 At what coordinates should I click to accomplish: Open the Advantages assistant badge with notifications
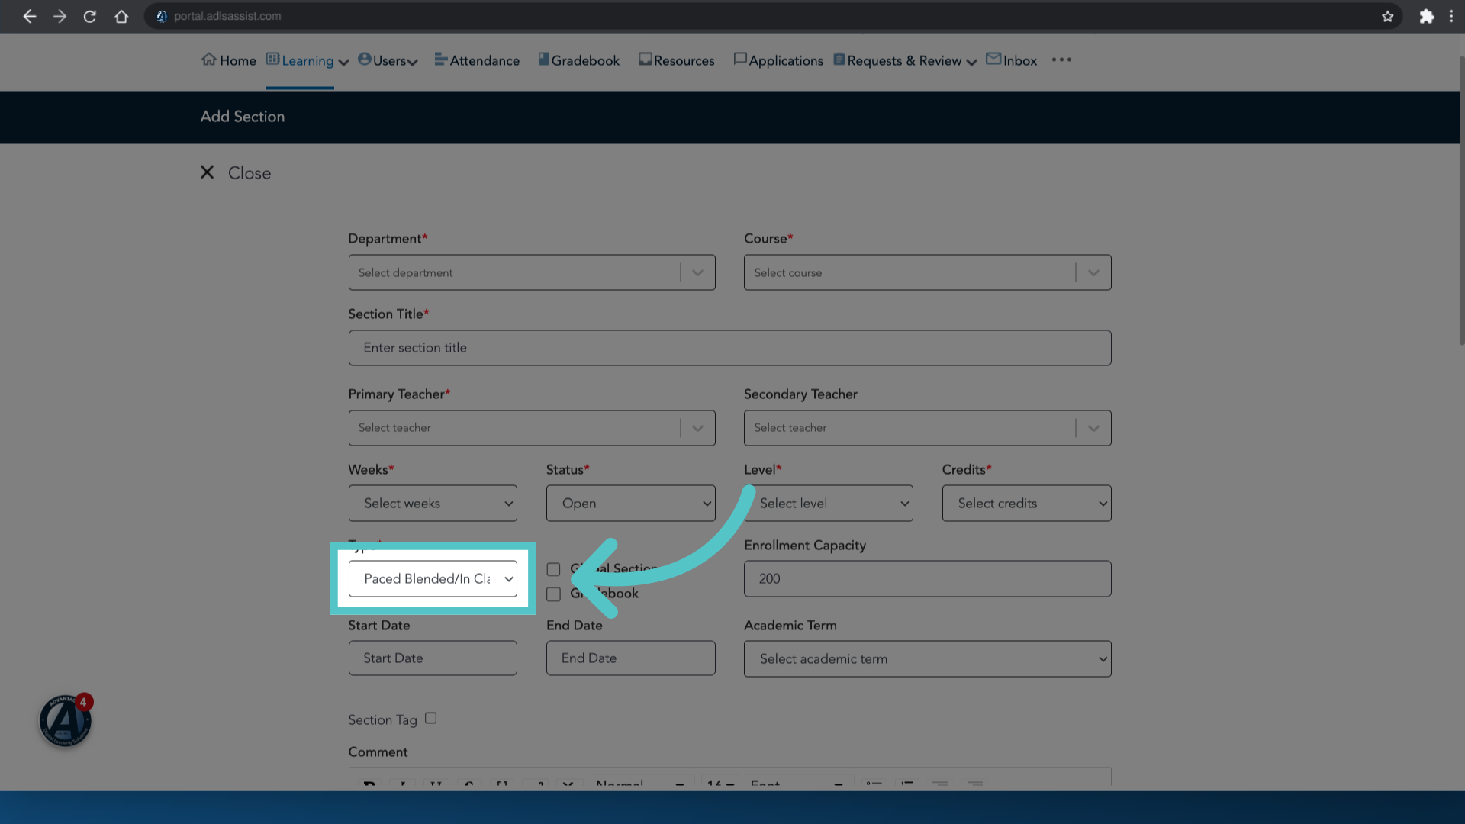66,719
